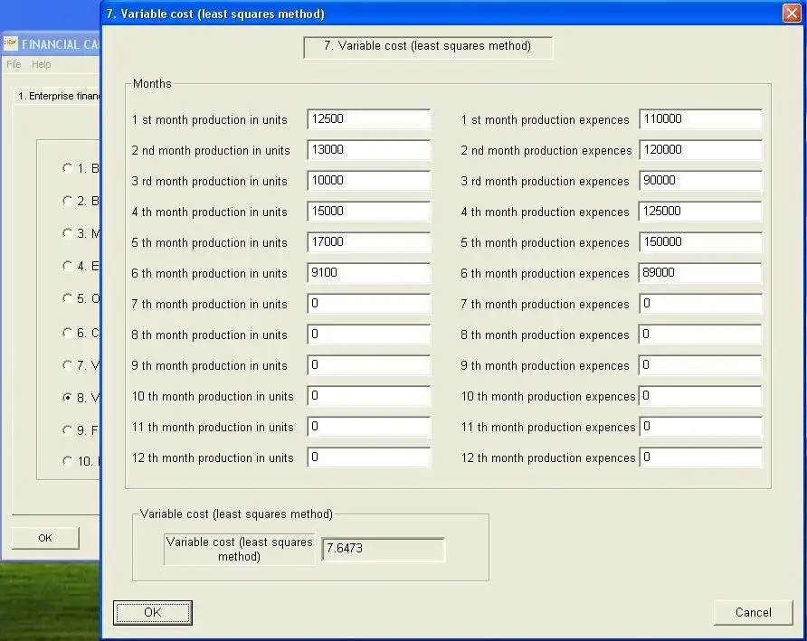Image resolution: width=807 pixels, height=641 pixels.
Task: Select radio option 1 in background window
Action: pos(67,168)
